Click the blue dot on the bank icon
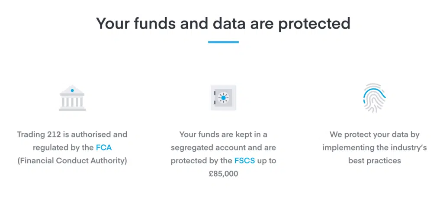Screen dimensions: 443x203 pos(72,91)
